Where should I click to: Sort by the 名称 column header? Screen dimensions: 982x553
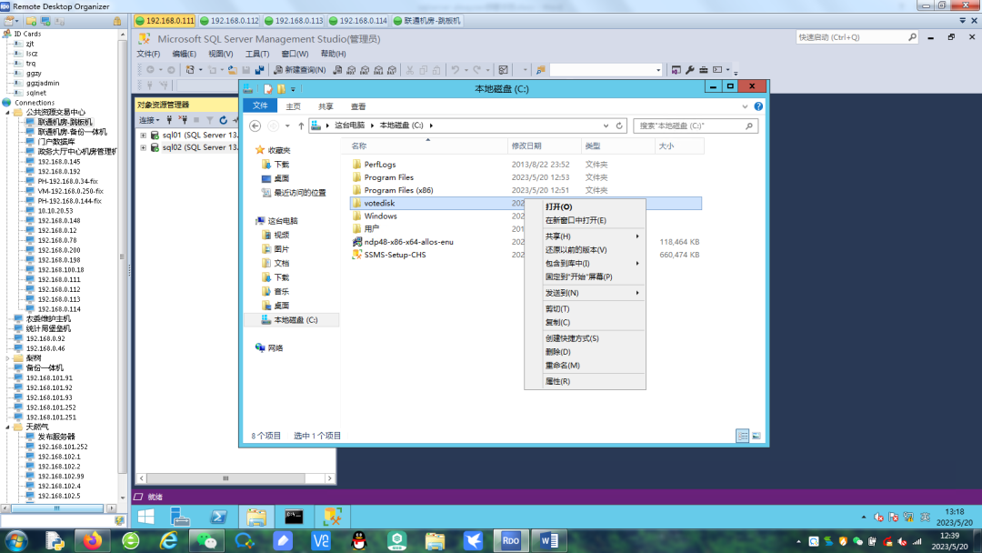pos(426,146)
